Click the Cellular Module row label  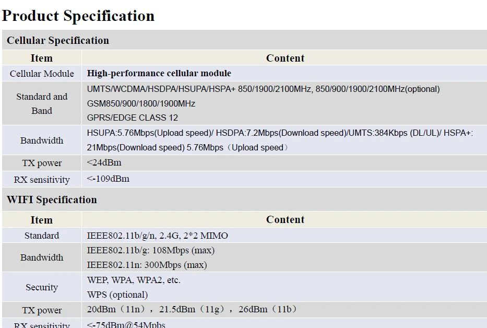click(42, 74)
